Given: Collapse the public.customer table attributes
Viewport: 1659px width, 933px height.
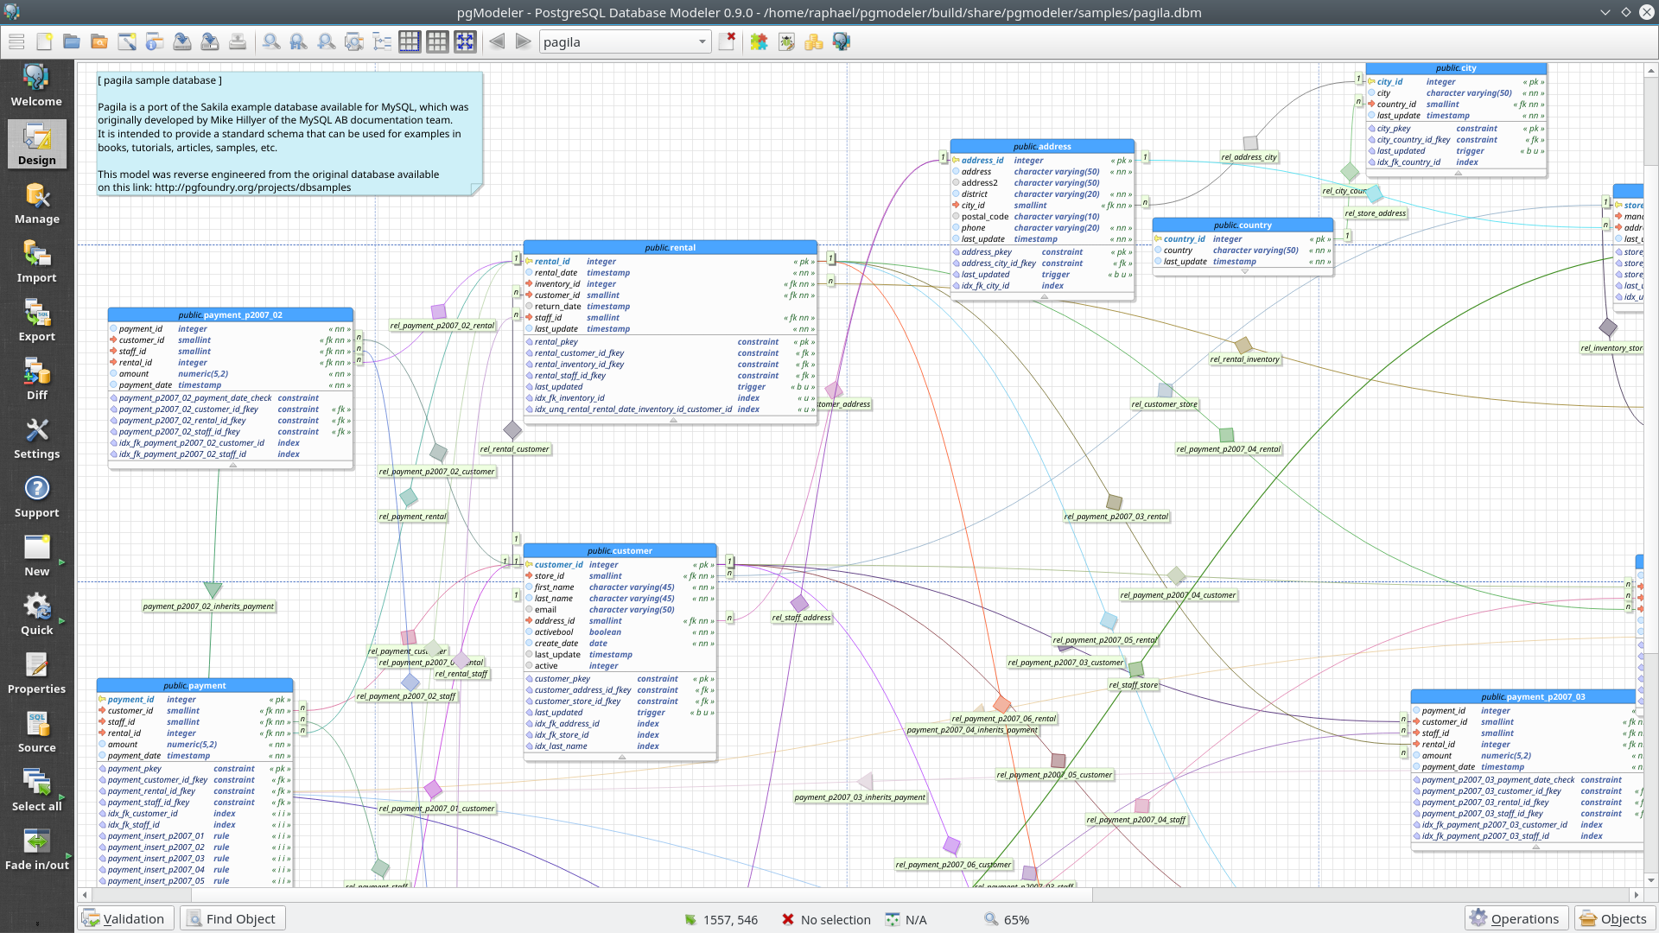Looking at the screenshot, I should click(622, 757).
